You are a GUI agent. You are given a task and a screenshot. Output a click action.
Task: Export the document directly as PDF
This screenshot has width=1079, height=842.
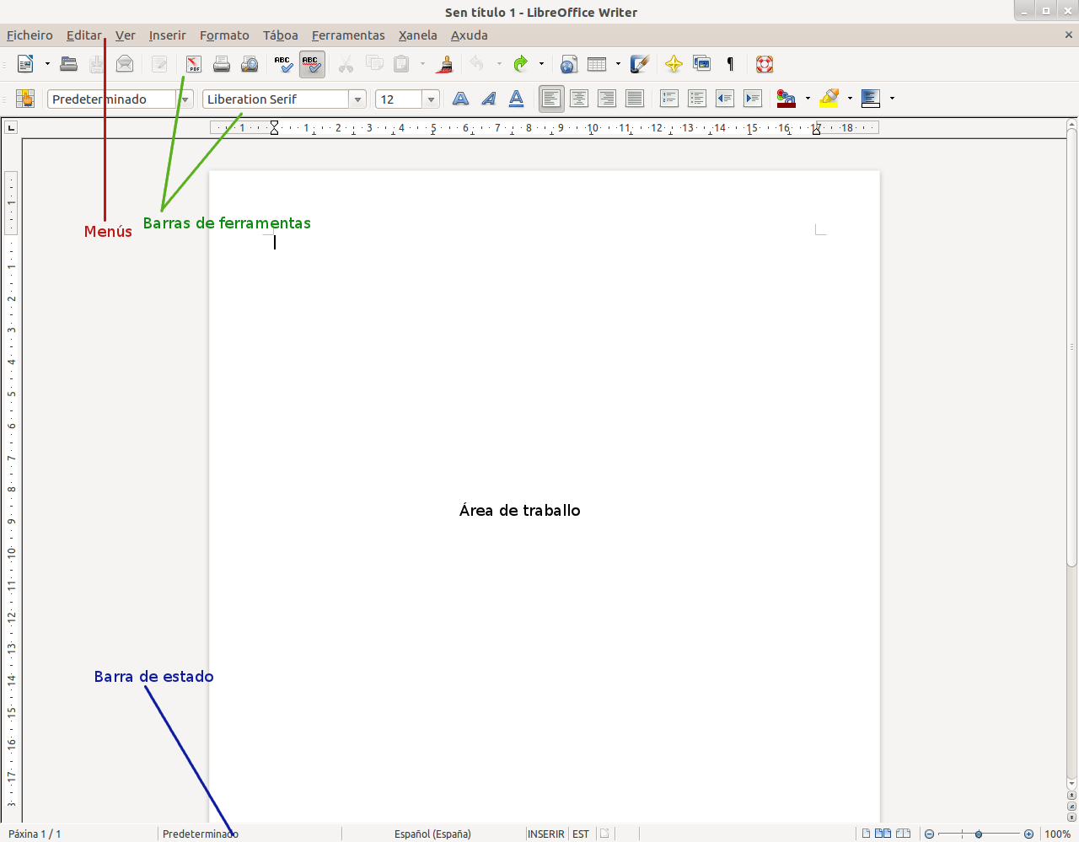click(194, 64)
